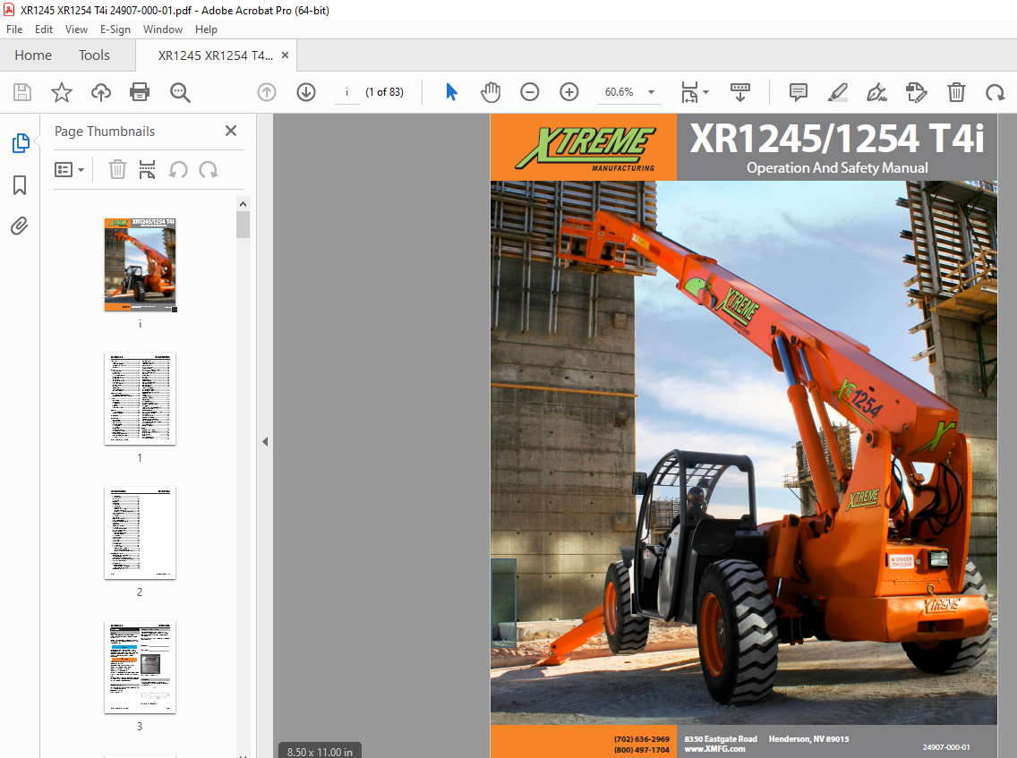1017x758 pixels.
Task: Click the fit page width icon
Action: pos(689,92)
